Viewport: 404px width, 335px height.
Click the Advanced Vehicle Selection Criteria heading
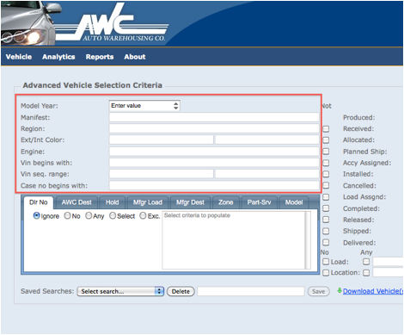(x=93, y=85)
